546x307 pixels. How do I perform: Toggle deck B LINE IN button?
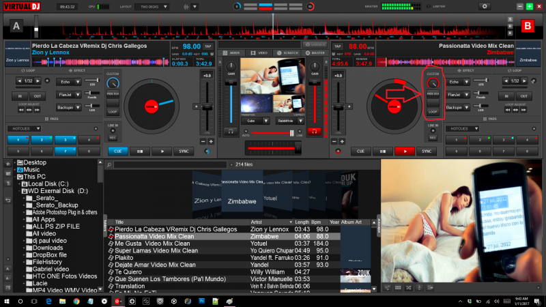433,130
